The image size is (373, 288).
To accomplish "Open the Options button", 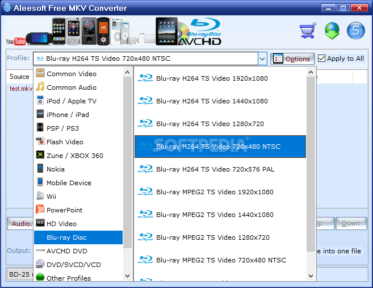I will pyautogui.click(x=292, y=59).
